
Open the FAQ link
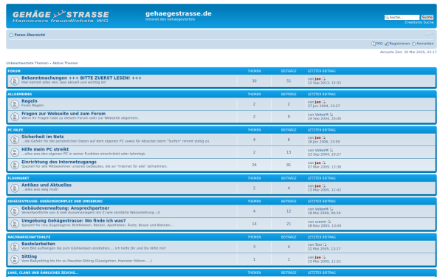click(x=377, y=44)
